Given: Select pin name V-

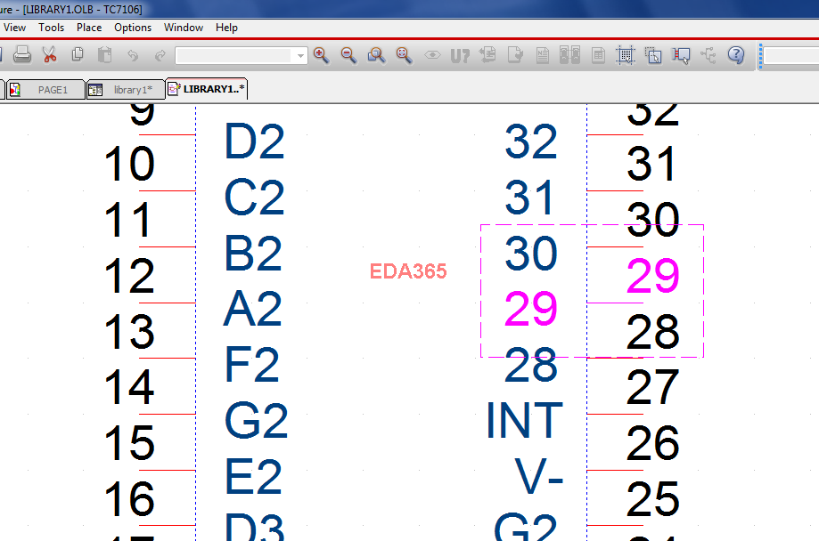Looking at the screenshot, I should (539, 476).
